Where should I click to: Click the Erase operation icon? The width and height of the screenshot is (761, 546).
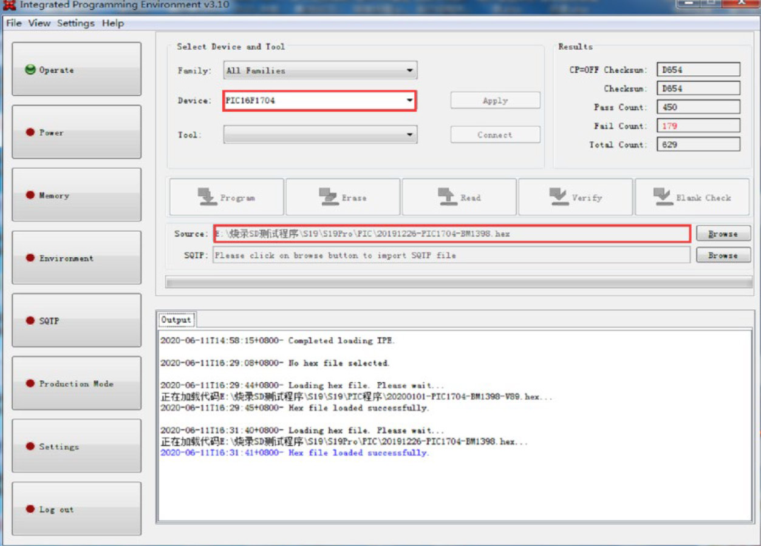pyautogui.click(x=326, y=195)
